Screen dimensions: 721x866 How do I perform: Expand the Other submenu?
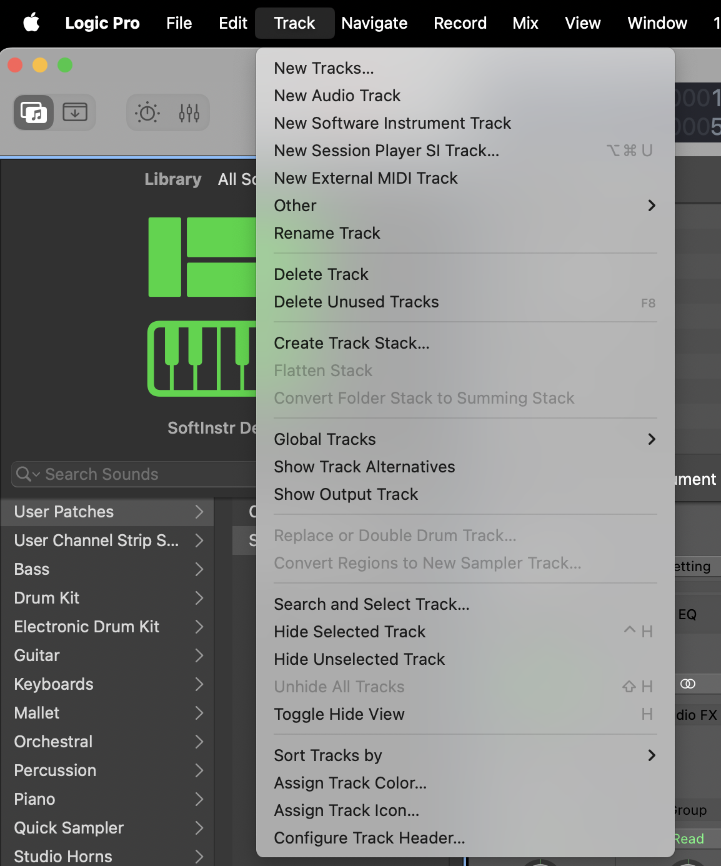point(465,206)
